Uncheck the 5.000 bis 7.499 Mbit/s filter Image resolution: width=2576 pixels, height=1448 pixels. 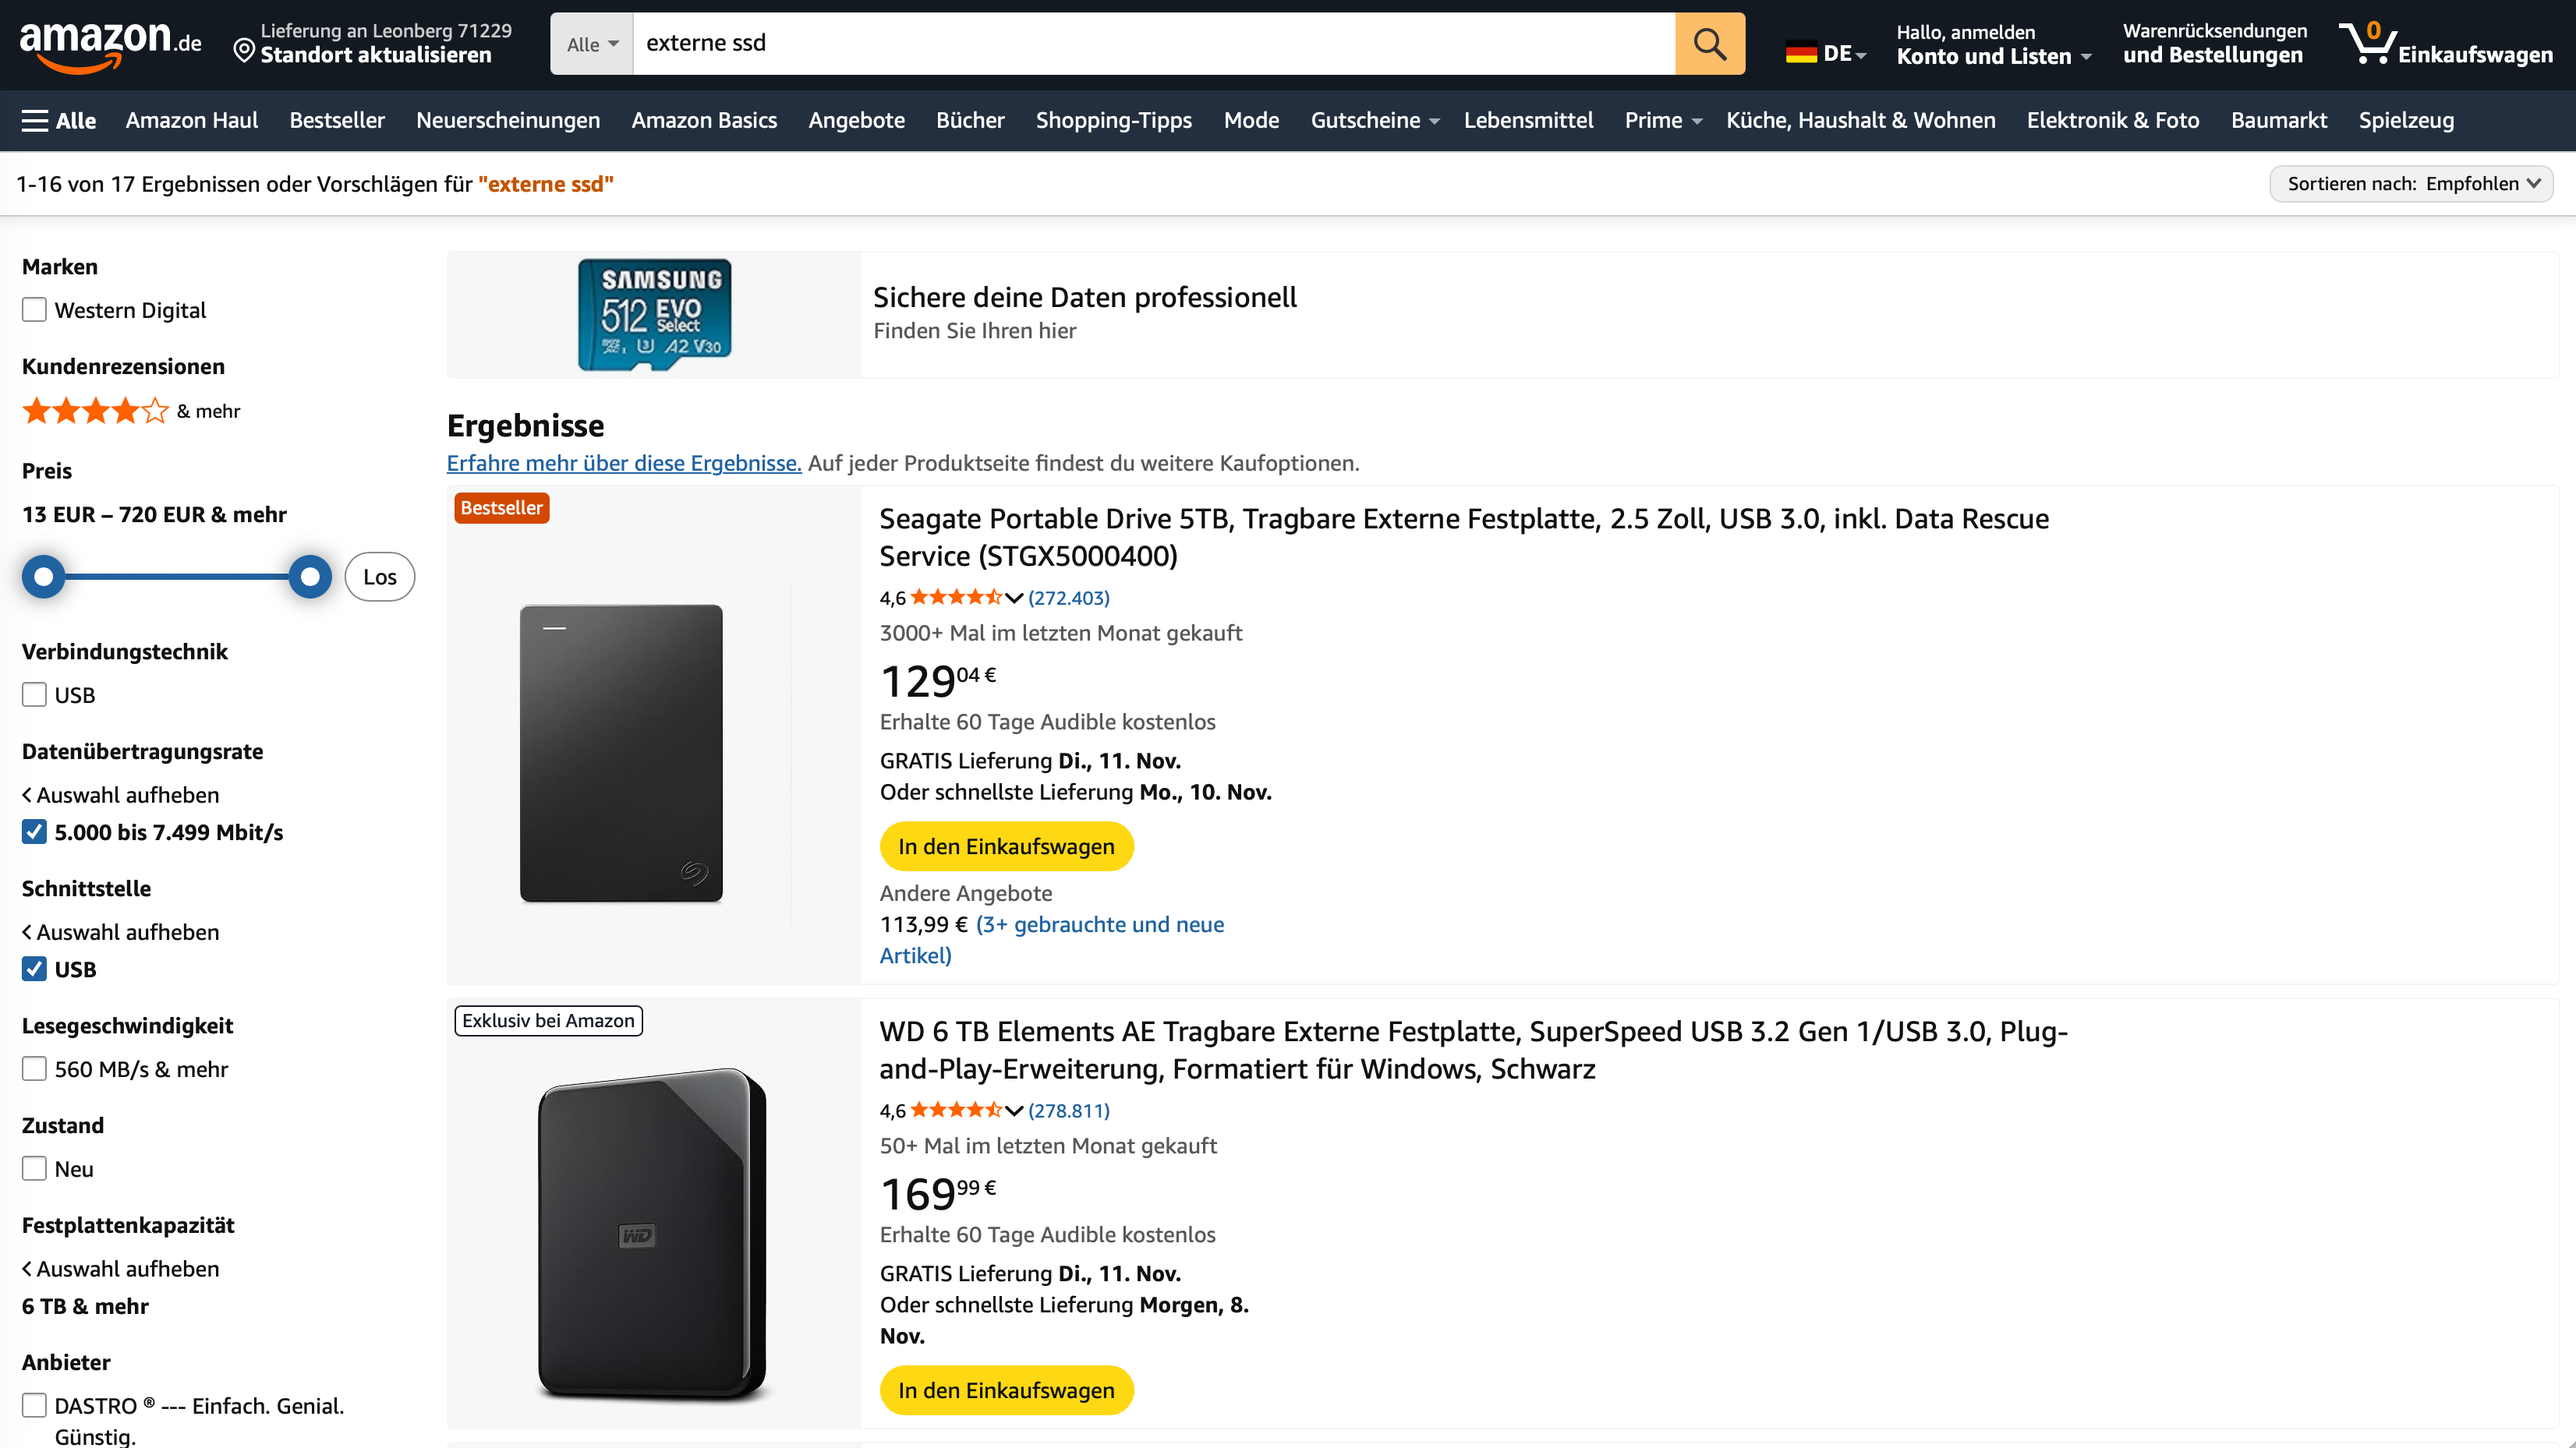click(35, 832)
